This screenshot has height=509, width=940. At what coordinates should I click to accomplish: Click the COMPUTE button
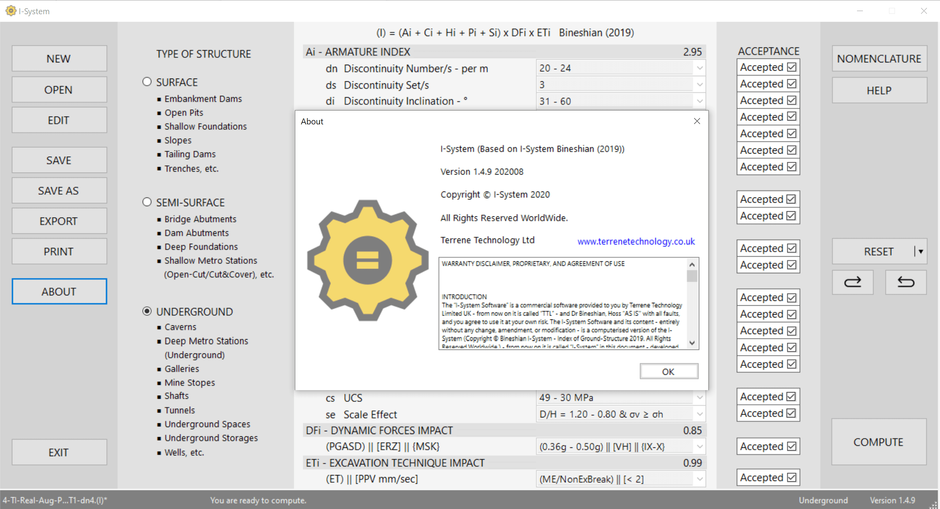(879, 442)
